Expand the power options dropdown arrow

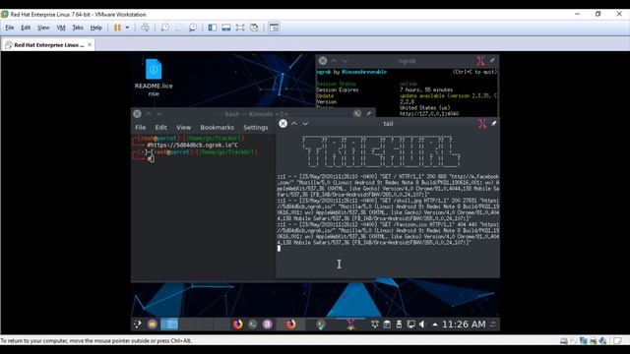click(127, 28)
